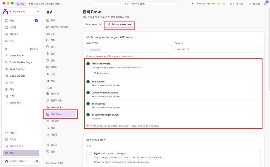Click 'Kiro Crew v0.3.0' version text
Image resolution: width=270 pixels, height=167 pixels.
[54, 163]
